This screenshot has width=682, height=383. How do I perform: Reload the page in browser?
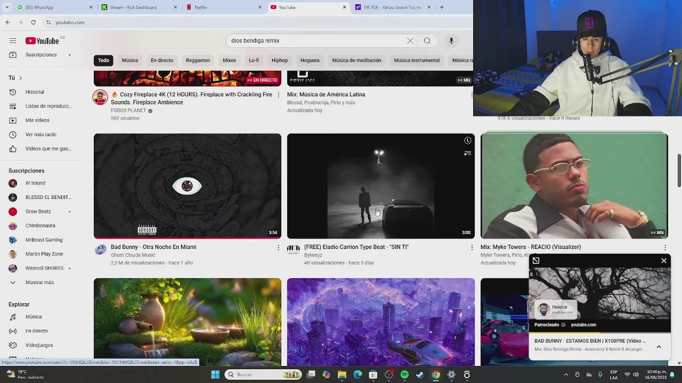pyautogui.click(x=33, y=22)
